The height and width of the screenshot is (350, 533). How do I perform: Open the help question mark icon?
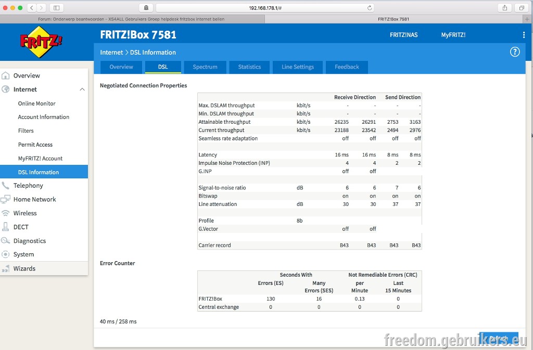[x=515, y=52]
